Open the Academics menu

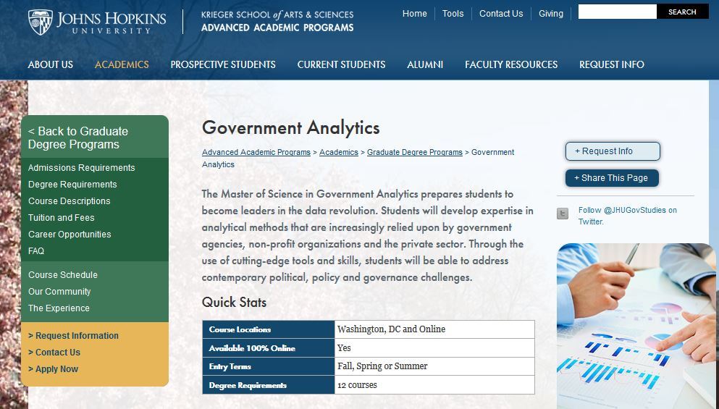pos(122,64)
